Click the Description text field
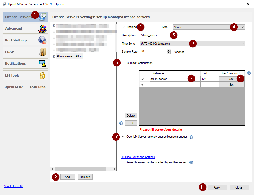254x195 pixels. 192,35
